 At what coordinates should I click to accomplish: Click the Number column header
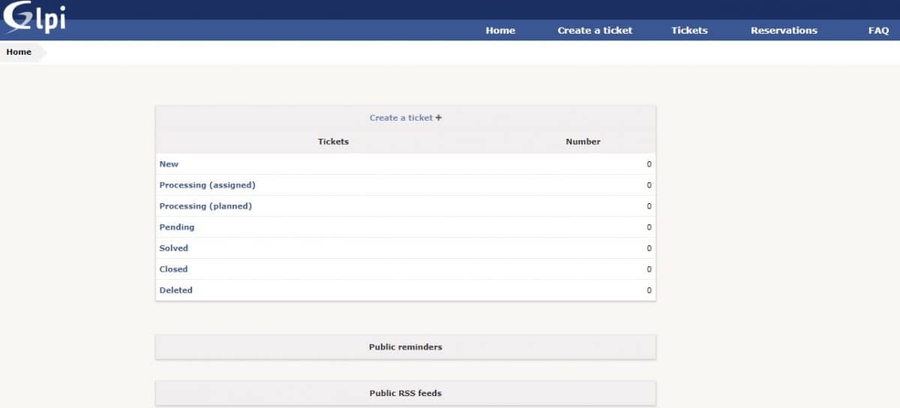pos(583,142)
